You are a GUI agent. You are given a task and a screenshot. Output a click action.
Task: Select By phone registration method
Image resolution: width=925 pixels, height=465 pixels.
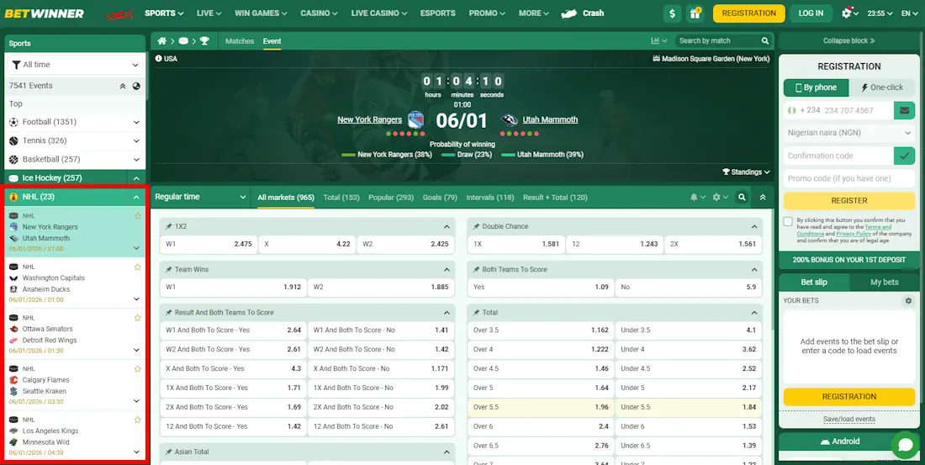[816, 87]
